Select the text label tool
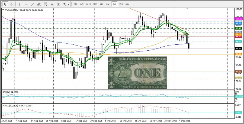The image size is (244, 124). click(x=59, y=4)
